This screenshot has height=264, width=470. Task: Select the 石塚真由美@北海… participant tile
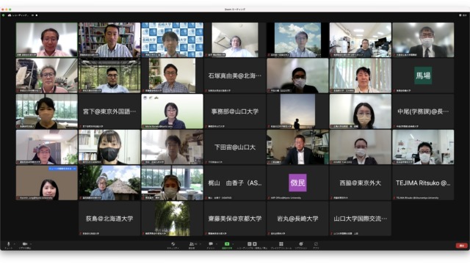[x=235, y=76]
